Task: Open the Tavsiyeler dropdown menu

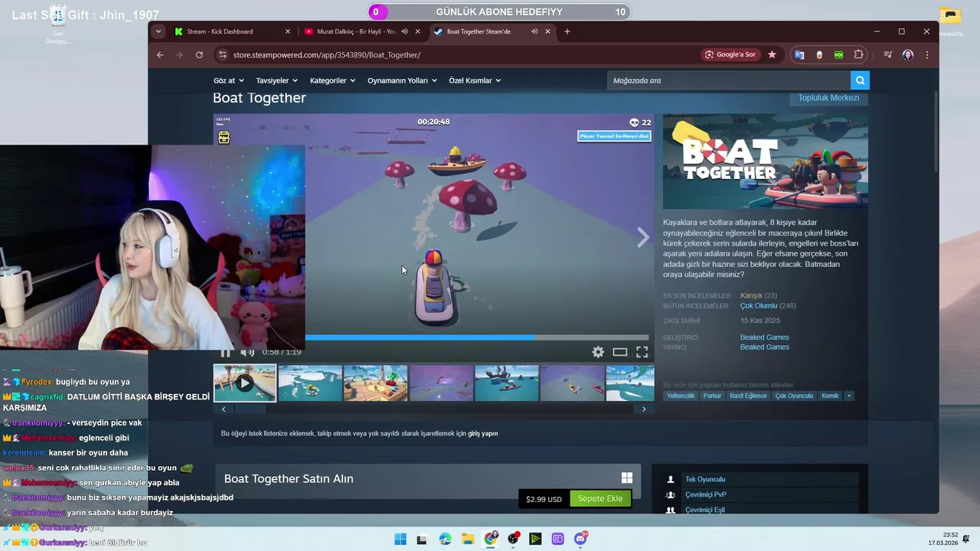Action: 277,80
